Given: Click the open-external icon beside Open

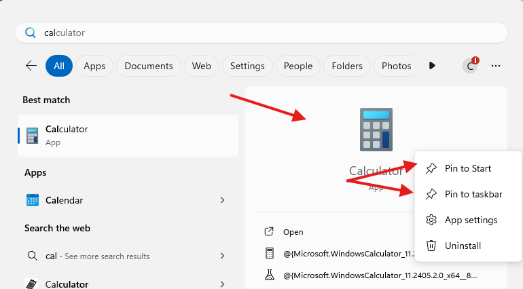Looking at the screenshot, I should [269, 231].
